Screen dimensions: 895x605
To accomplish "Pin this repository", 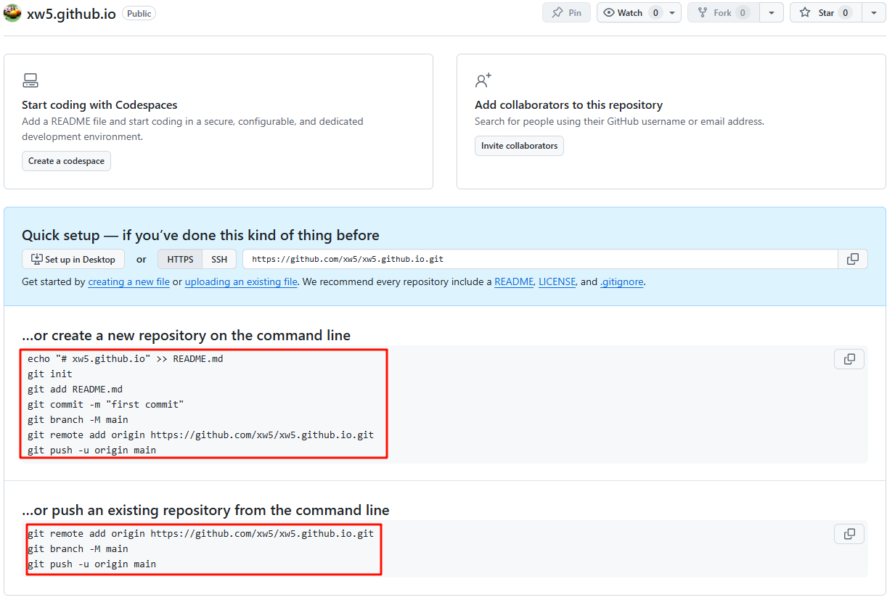I will 566,12.
